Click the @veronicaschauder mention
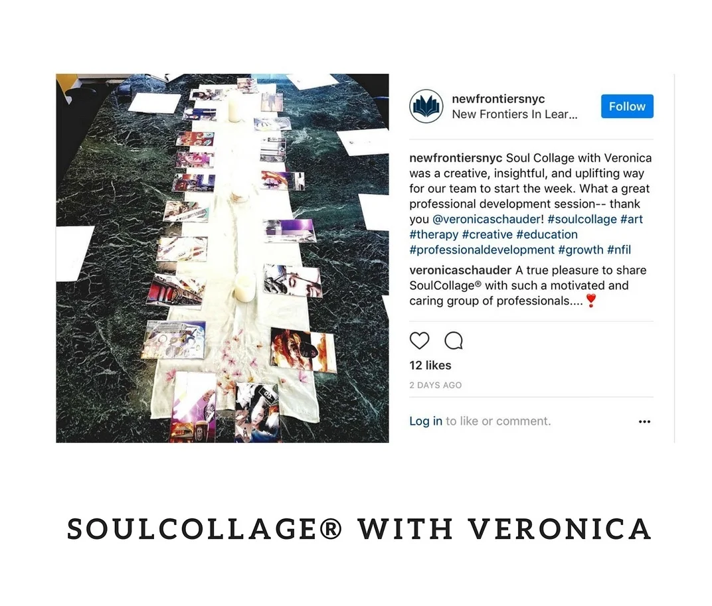The height and width of the screenshot is (606, 712). tap(486, 219)
